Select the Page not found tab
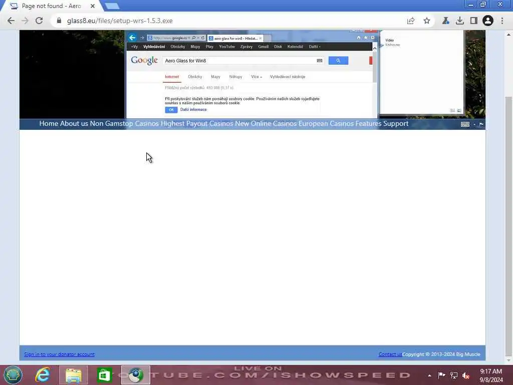The width and height of the screenshot is (513, 385). click(51, 6)
